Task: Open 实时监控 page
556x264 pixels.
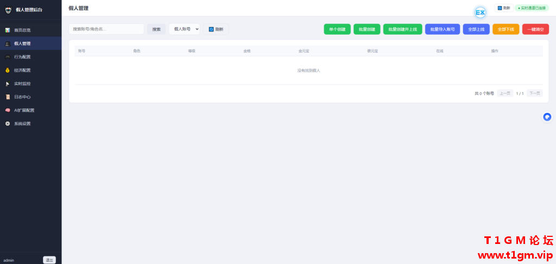Action: click(31, 83)
